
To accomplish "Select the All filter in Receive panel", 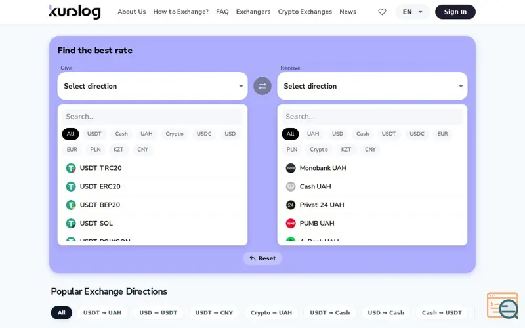I will (x=290, y=134).
